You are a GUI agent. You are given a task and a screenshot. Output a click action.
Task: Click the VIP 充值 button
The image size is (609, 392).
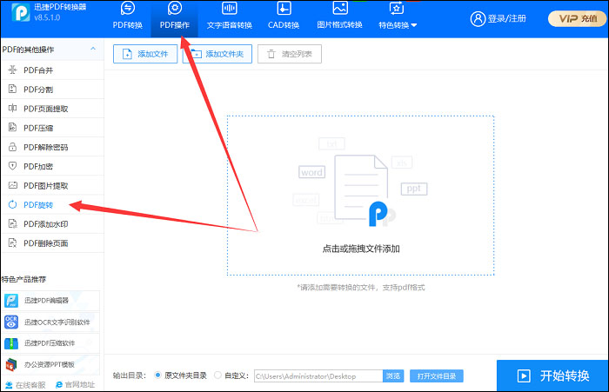tap(577, 18)
